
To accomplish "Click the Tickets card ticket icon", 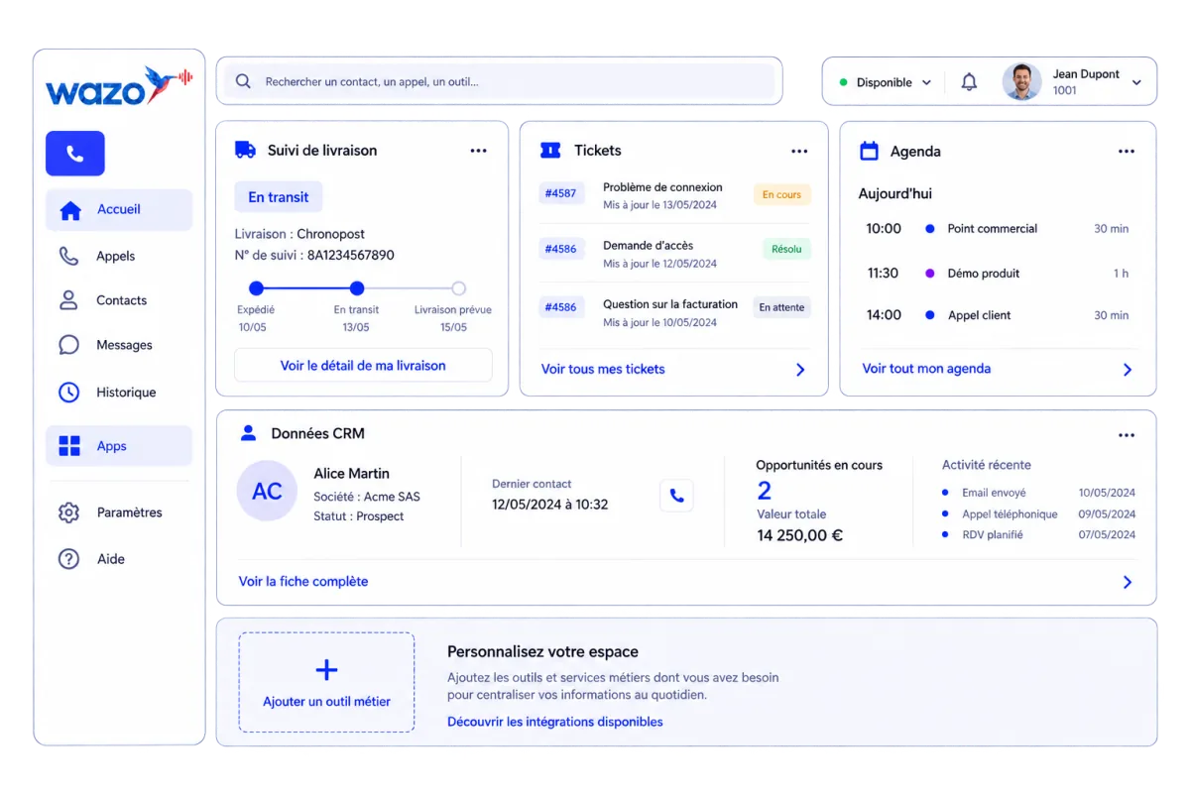I will pyautogui.click(x=550, y=151).
